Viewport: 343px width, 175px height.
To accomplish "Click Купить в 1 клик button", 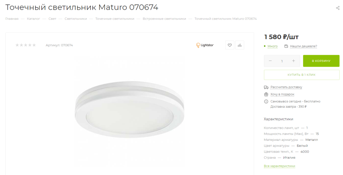I will click(301, 75).
